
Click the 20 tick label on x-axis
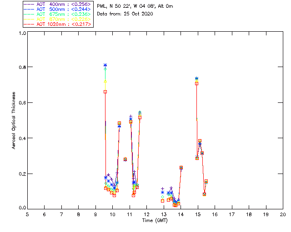pyautogui.click(x=283, y=214)
